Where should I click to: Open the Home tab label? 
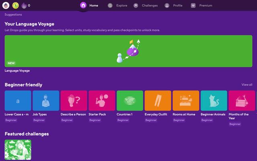(94, 5)
